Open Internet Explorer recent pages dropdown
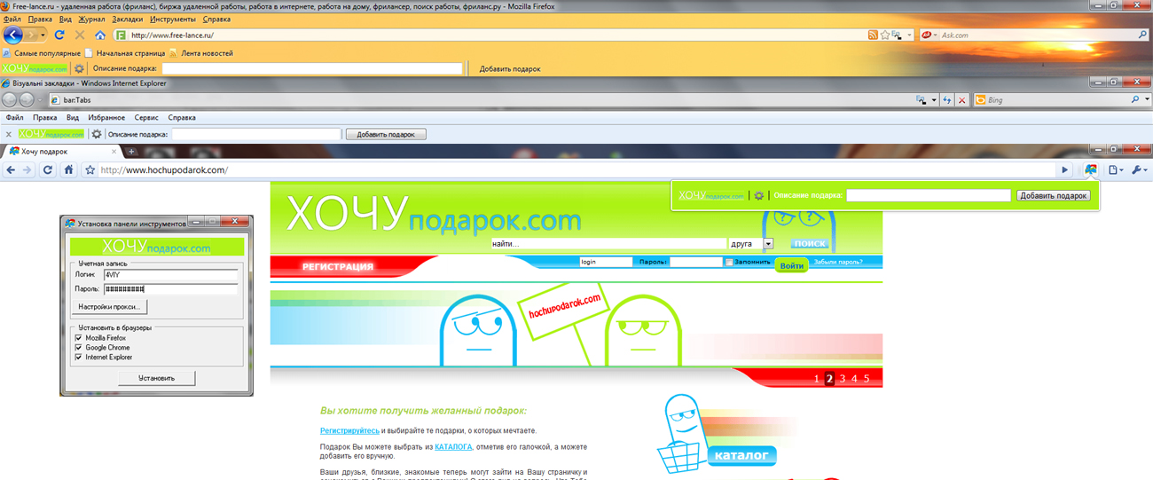The width and height of the screenshot is (1153, 480). (x=39, y=100)
